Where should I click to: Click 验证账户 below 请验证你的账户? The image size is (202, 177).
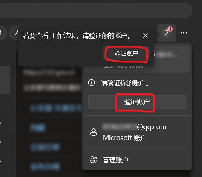(137, 102)
